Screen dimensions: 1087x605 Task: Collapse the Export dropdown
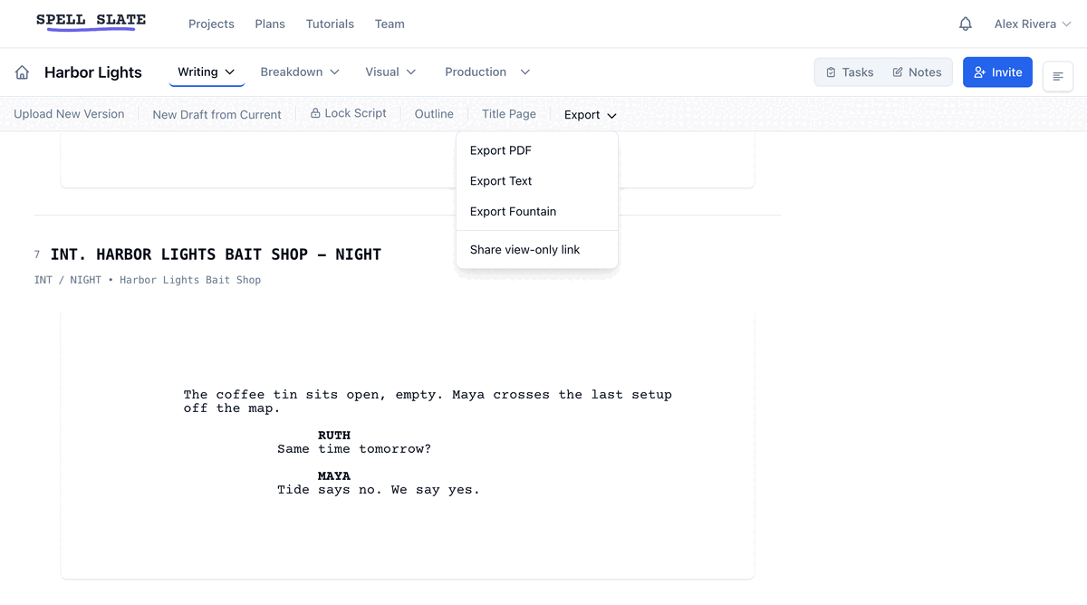pyautogui.click(x=590, y=115)
